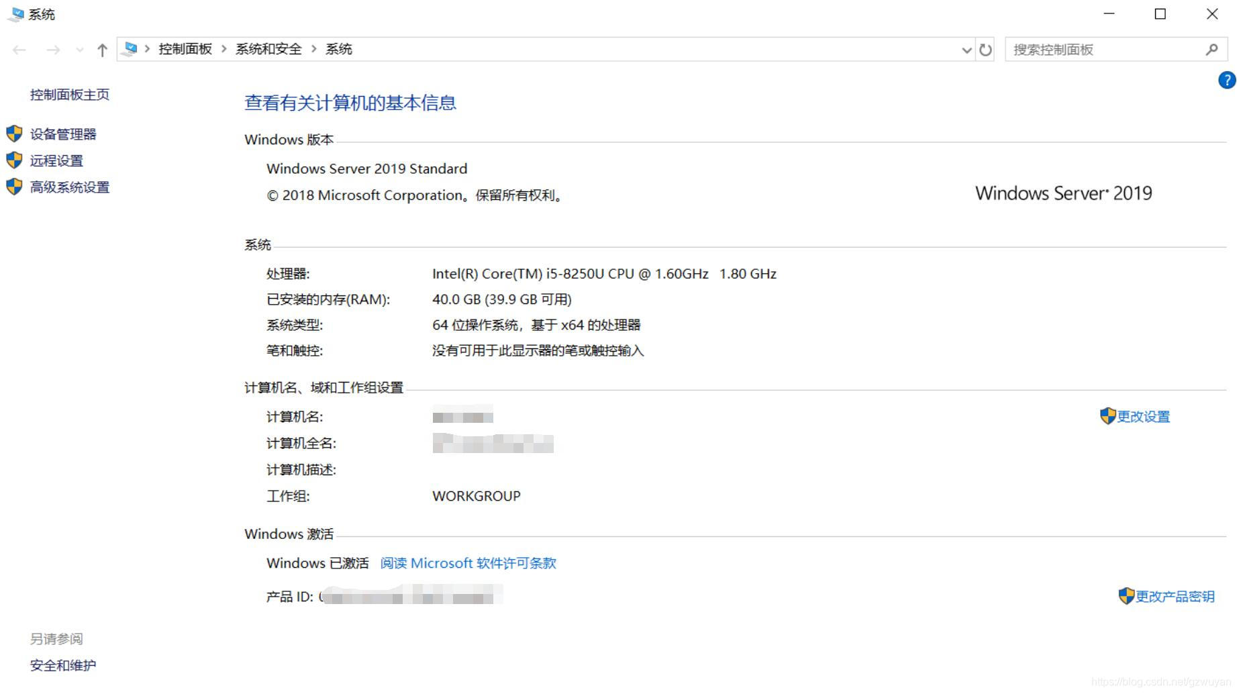Open the address bar history dropdown
The image size is (1237, 694).
(x=967, y=50)
